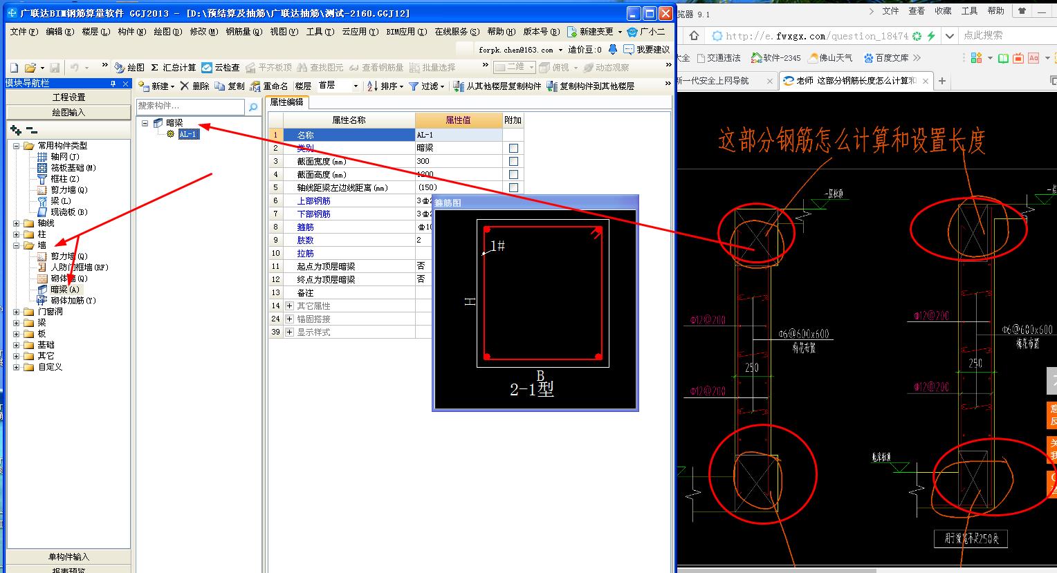Image resolution: width=1057 pixels, height=573 pixels.
Task: Open 帮助 menu in the browser
Action: click(x=995, y=11)
